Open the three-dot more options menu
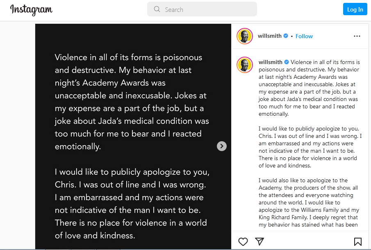Screen dimensions: 371x250 click(357, 36)
